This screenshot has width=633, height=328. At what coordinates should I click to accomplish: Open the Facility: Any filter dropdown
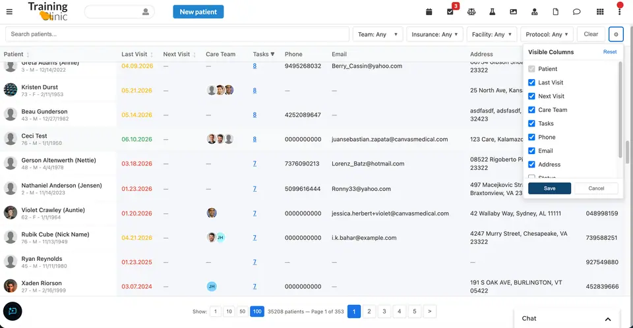click(492, 34)
